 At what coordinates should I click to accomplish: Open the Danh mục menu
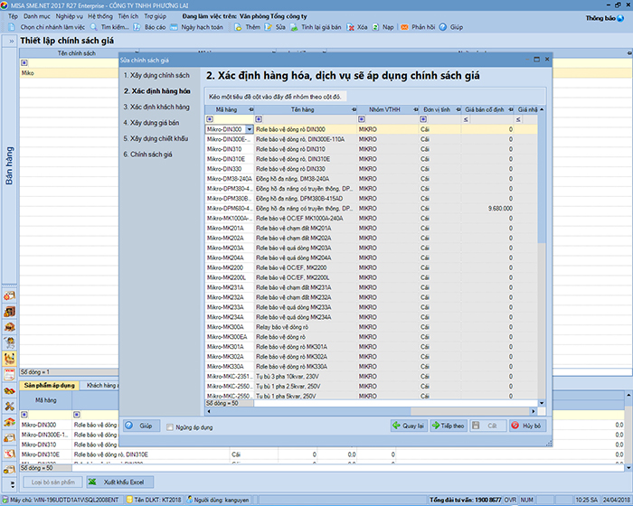click(x=37, y=16)
